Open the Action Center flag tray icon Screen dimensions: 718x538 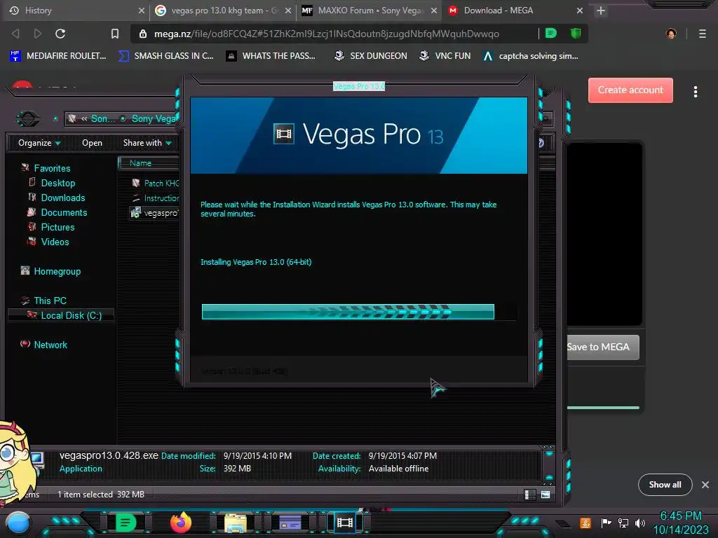pos(606,523)
